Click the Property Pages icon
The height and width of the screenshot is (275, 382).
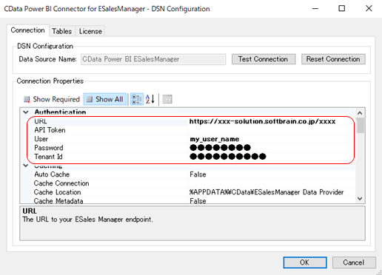click(167, 99)
